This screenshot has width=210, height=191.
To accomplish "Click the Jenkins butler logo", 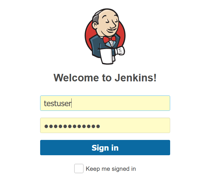I will 105,36.
